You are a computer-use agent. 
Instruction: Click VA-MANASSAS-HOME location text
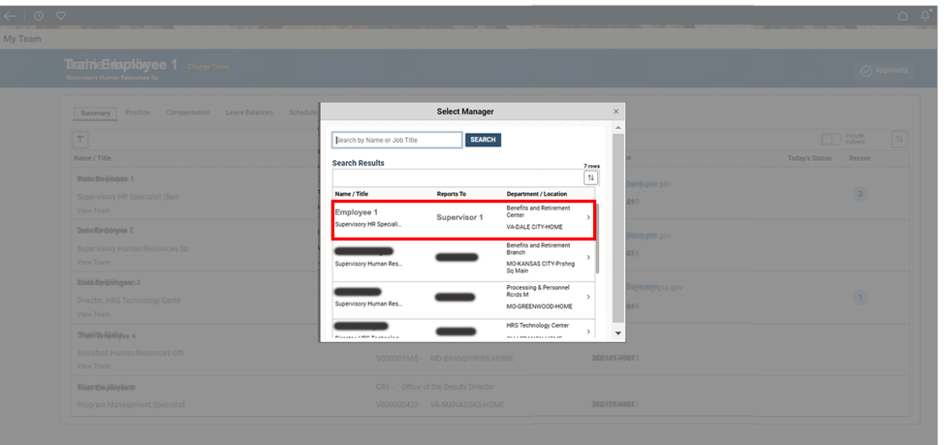coord(468,405)
